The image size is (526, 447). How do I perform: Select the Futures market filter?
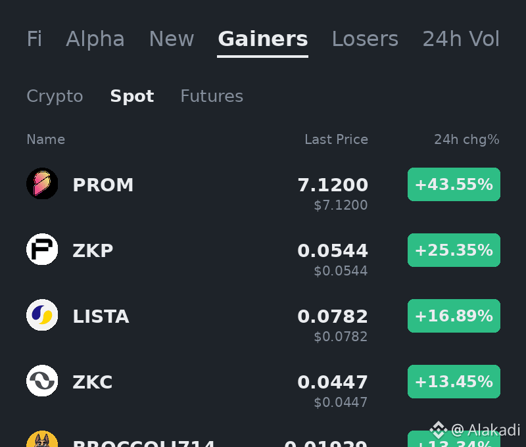tap(212, 96)
